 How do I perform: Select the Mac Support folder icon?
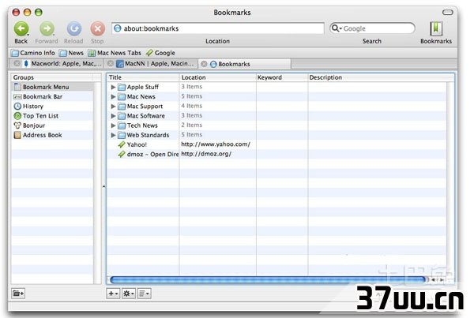click(122, 107)
